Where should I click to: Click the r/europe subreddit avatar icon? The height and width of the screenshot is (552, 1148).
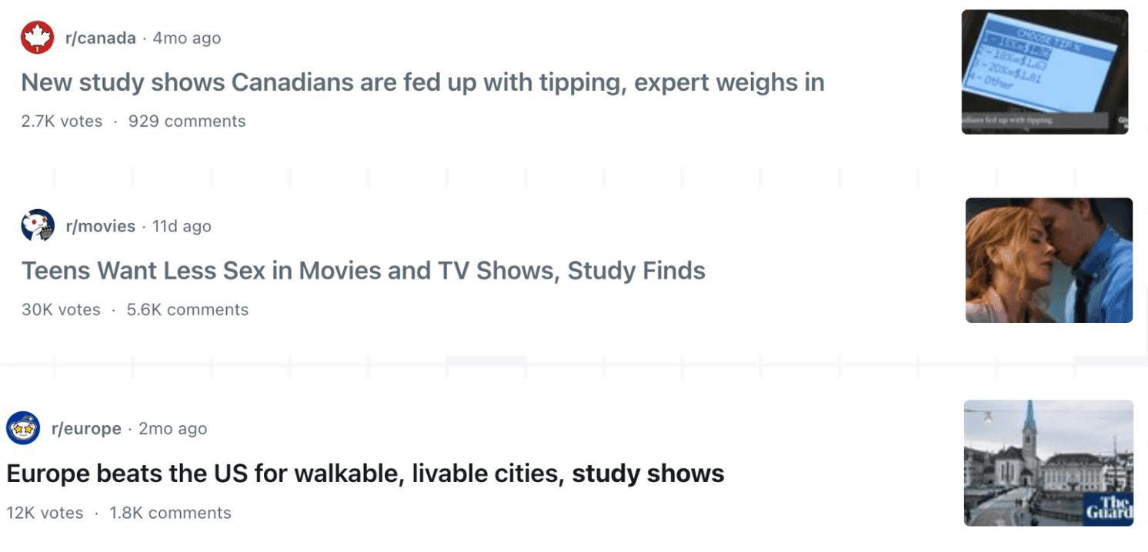pyautogui.click(x=23, y=428)
